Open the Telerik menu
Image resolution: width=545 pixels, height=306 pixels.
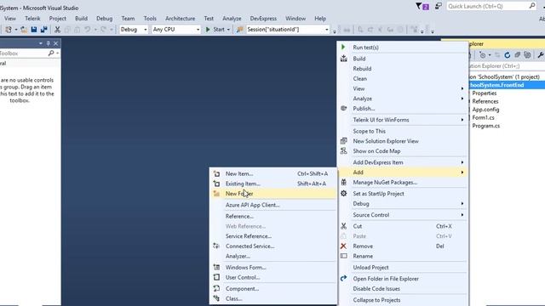32,19
